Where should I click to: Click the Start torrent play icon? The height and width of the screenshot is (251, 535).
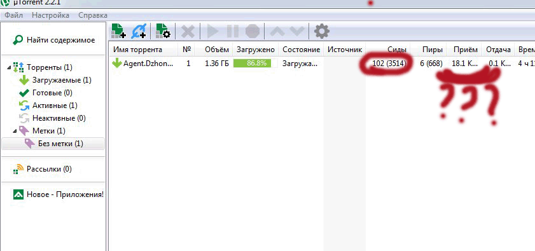(x=212, y=32)
